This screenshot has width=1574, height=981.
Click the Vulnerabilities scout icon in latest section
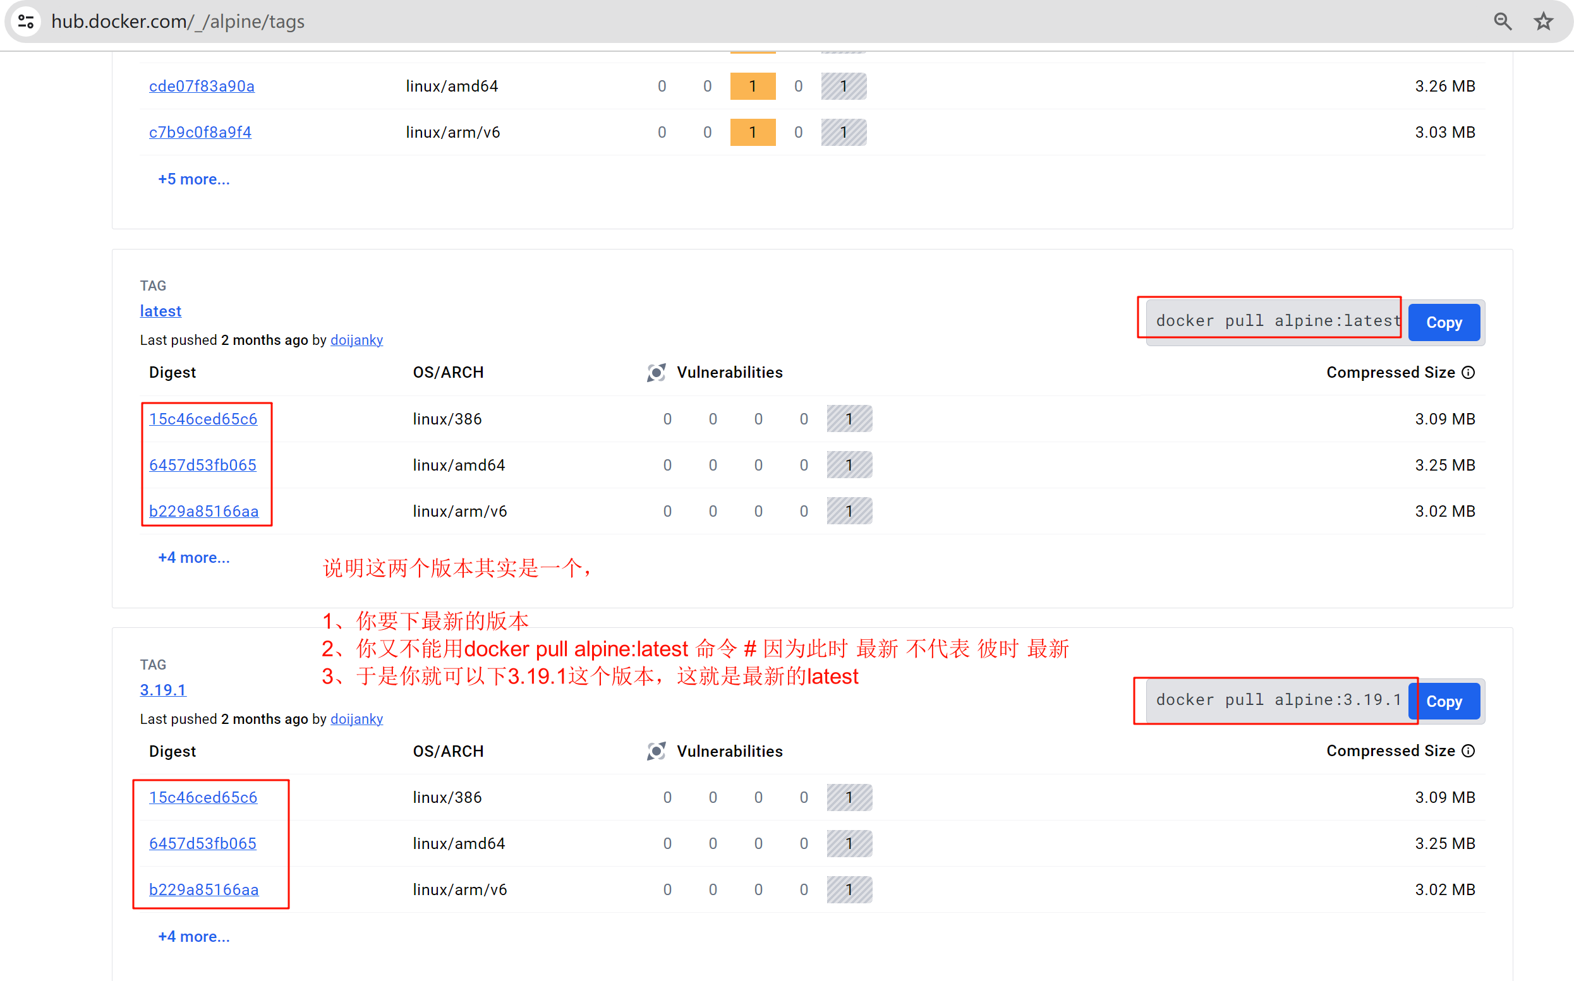(656, 373)
